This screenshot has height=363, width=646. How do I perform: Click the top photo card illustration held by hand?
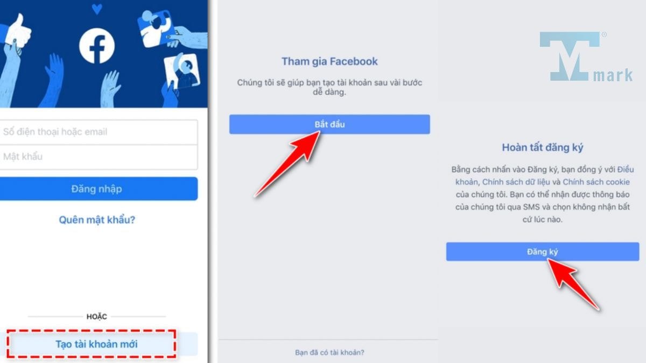click(156, 29)
